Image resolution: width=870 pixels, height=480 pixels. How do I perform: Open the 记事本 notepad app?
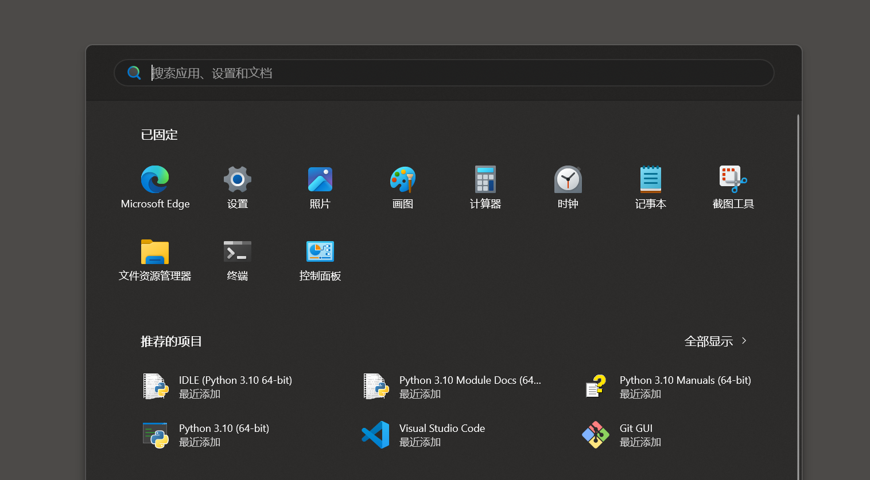point(651,187)
